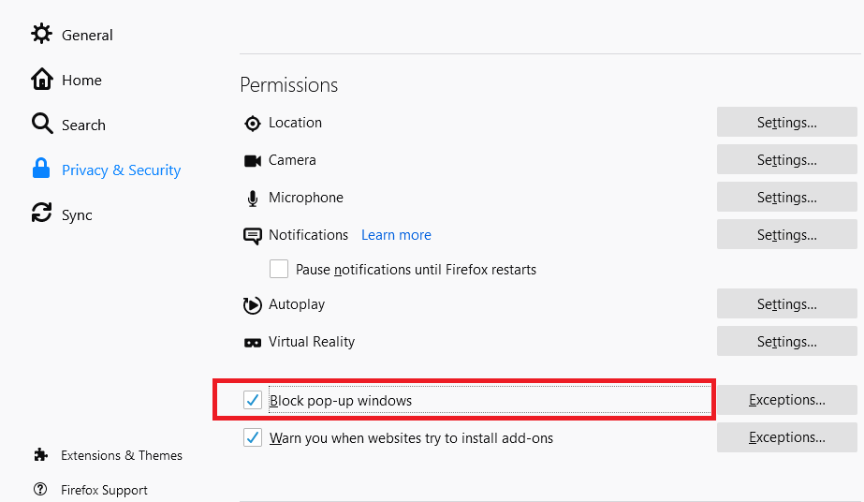Click the Firefox Support question mark icon
864x502 pixels.
click(x=40, y=490)
